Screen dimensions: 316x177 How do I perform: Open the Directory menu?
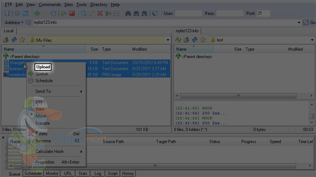click(99, 4)
